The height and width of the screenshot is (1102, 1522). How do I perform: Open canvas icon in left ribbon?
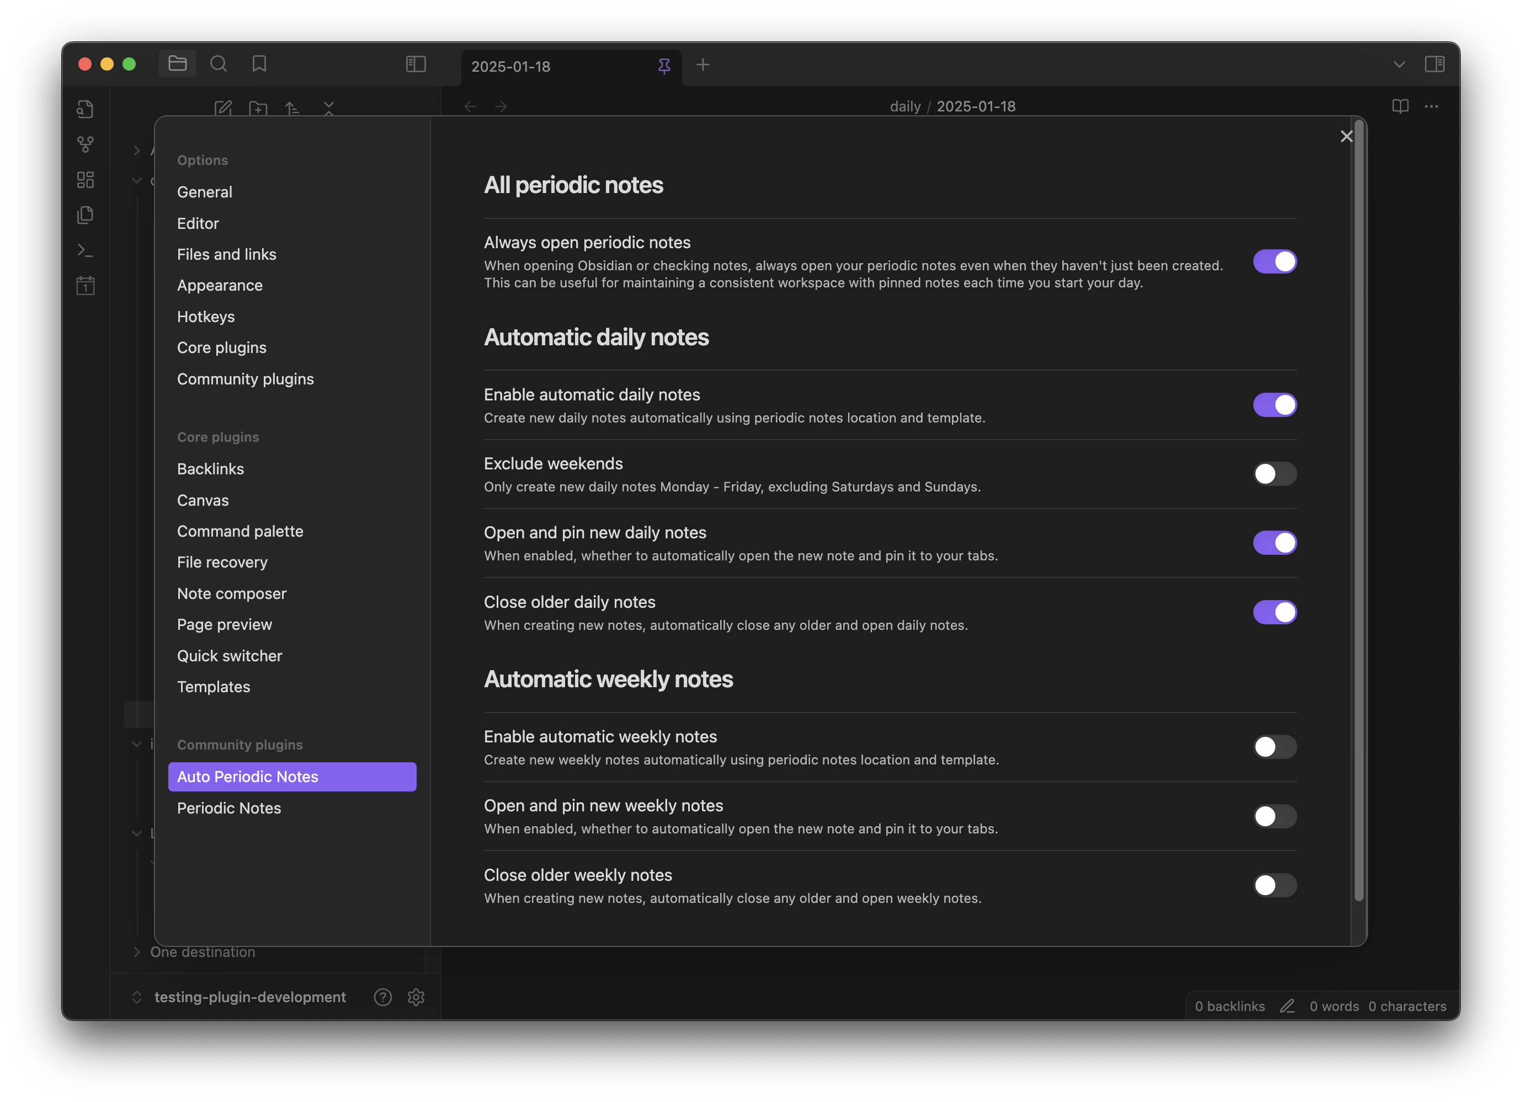click(85, 180)
